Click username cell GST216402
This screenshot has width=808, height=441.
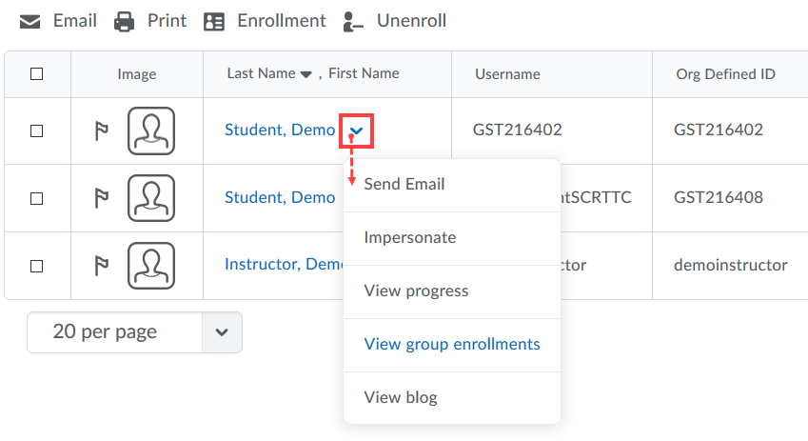tap(518, 130)
